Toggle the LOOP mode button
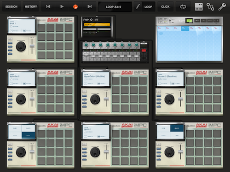Screen dimensions: 230x172 (x=148, y=7)
